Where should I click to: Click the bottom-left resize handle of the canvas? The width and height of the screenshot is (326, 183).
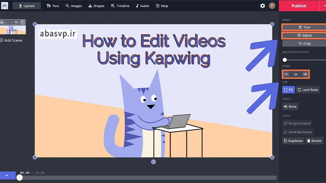point(35,157)
